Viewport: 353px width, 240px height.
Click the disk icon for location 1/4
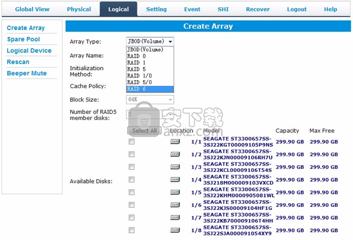tap(175, 180)
